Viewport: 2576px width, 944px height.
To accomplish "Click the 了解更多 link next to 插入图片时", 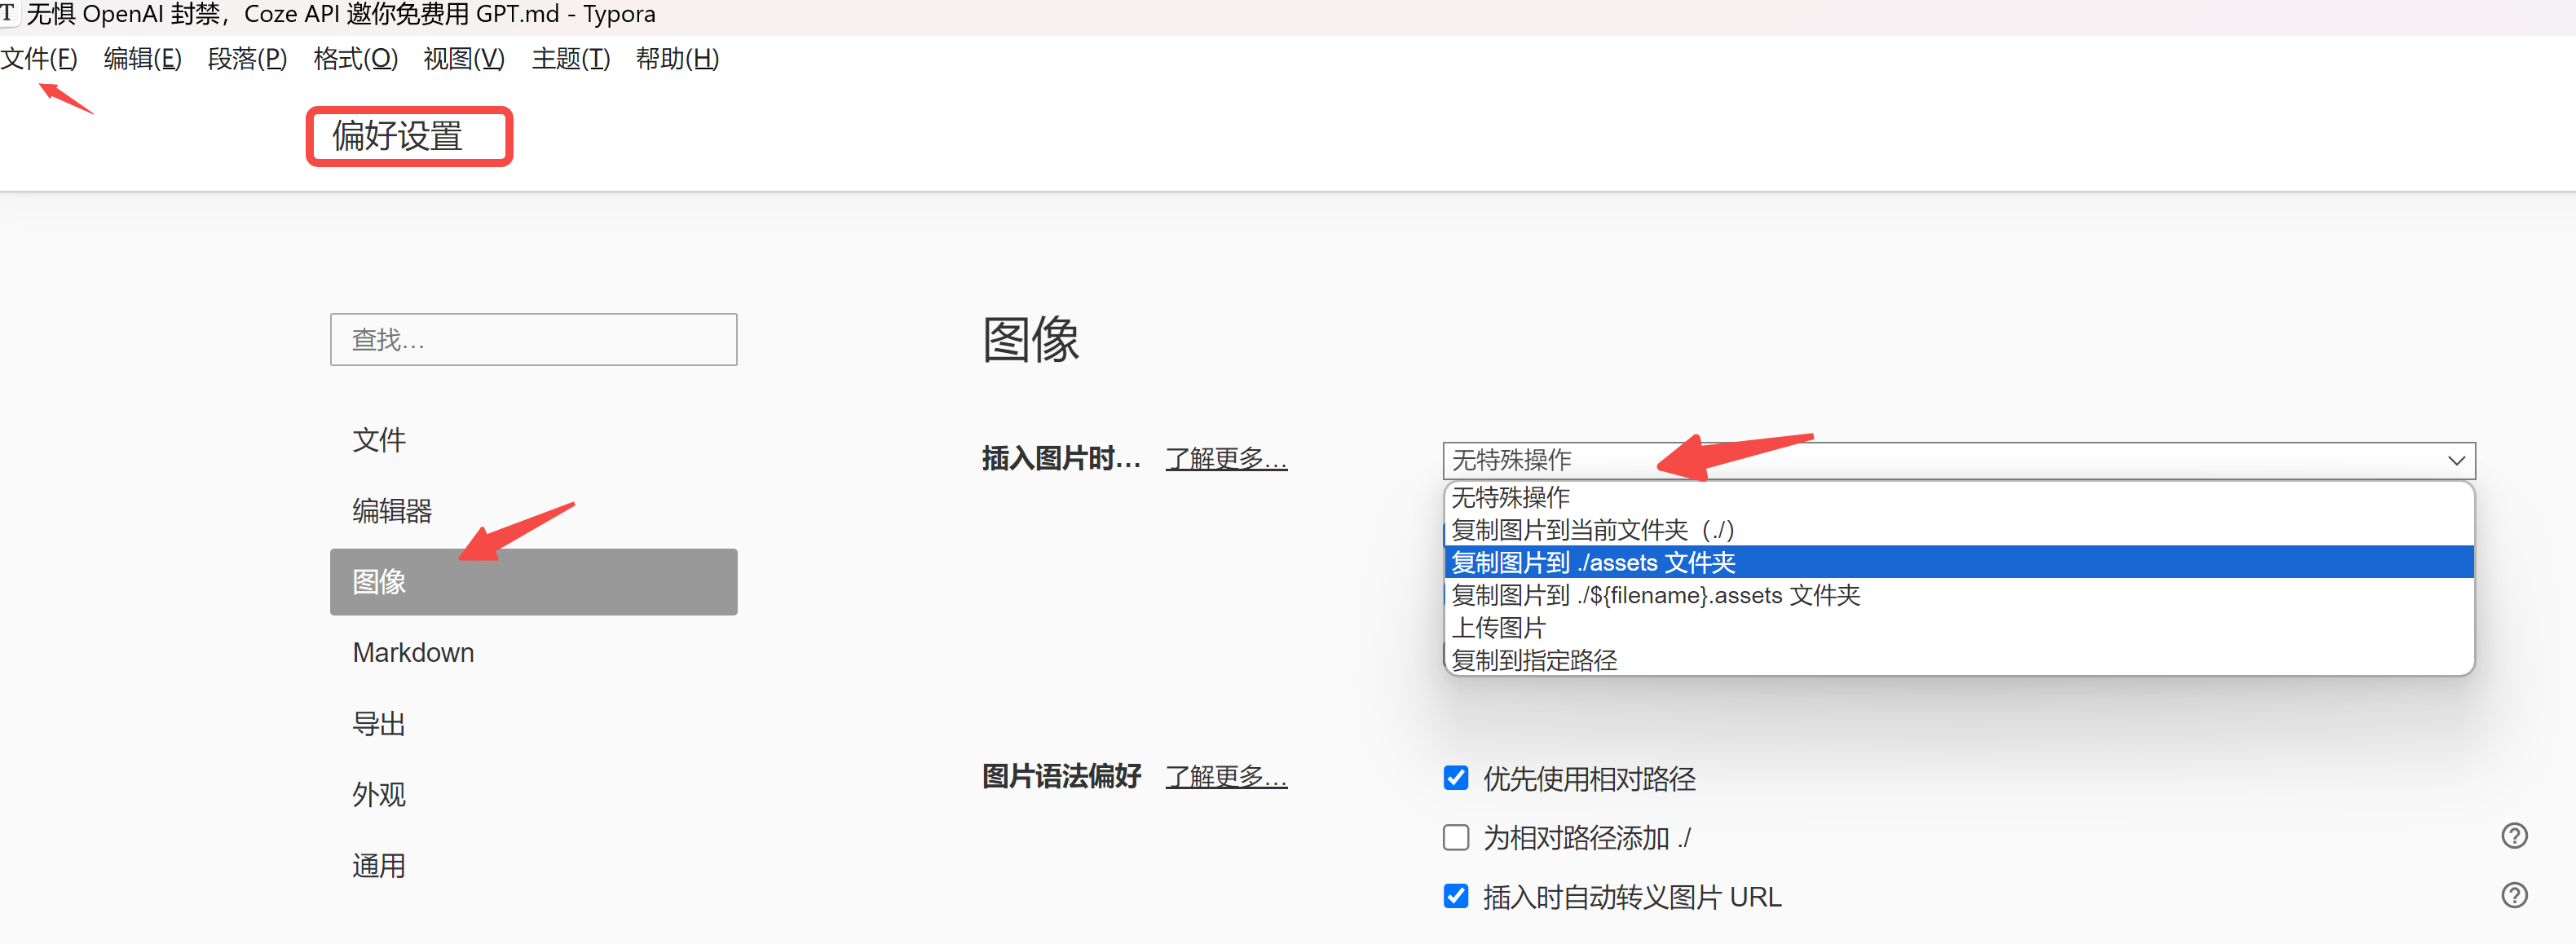I will (1226, 458).
